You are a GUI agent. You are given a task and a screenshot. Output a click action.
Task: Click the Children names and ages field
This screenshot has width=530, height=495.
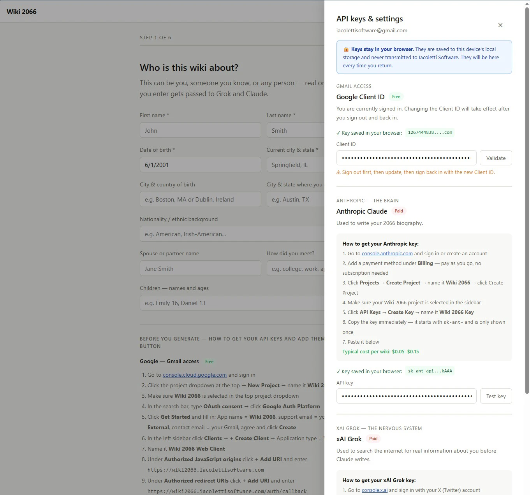(232, 303)
